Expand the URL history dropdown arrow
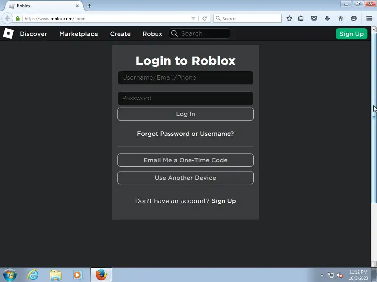The height and width of the screenshot is (282, 377). (x=193, y=18)
